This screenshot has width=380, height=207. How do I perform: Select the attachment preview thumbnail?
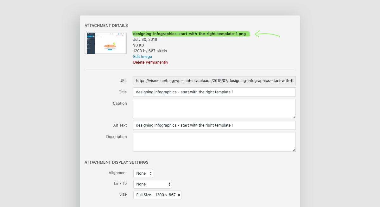[x=105, y=43]
